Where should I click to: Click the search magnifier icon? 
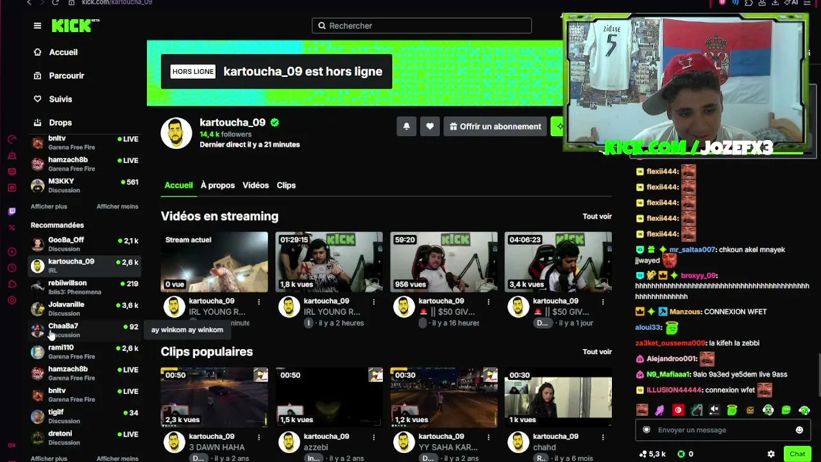[322, 26]
